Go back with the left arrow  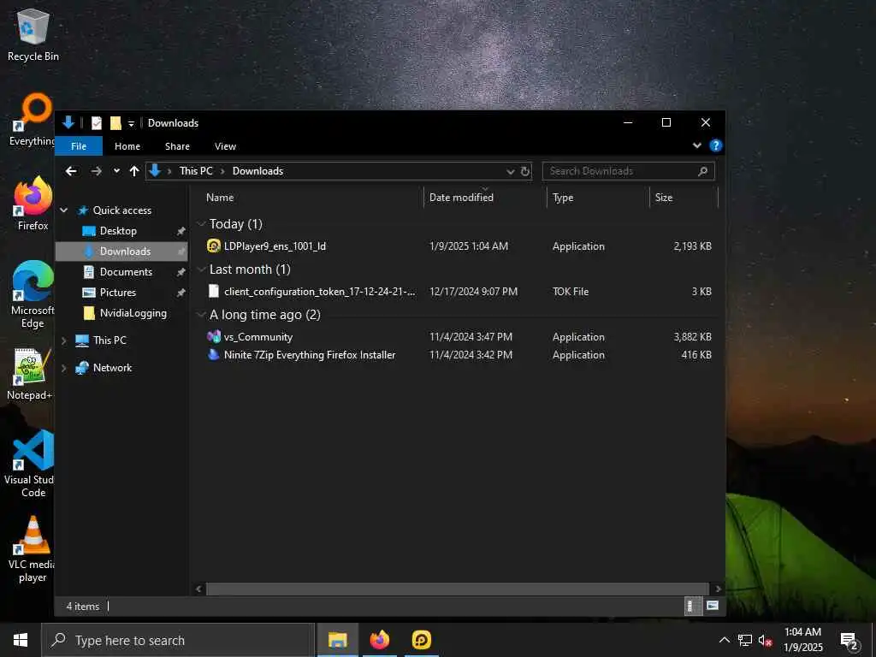click(71, 171)
